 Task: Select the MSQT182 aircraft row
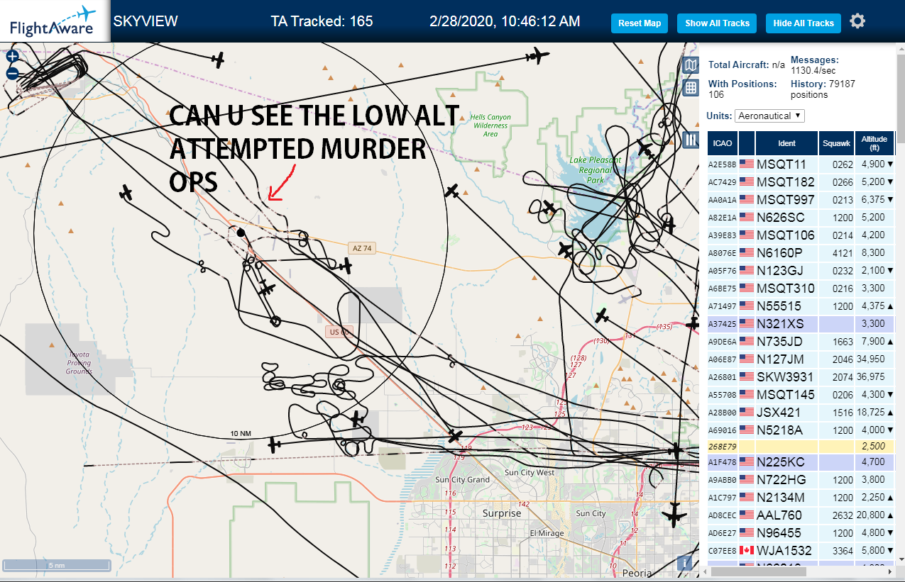tap(801, 182)
